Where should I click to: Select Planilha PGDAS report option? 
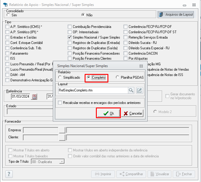117,77
